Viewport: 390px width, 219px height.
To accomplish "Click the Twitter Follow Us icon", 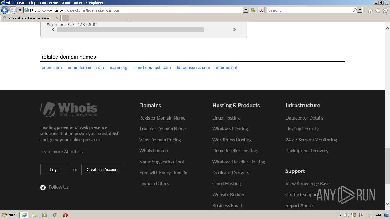I will tap(43, 187).
